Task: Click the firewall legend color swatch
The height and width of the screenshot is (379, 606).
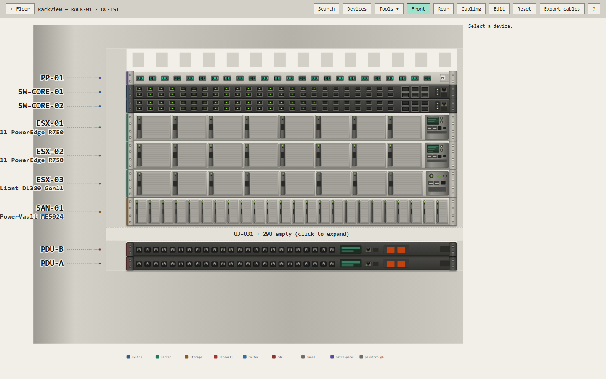Action: point(215,357)
